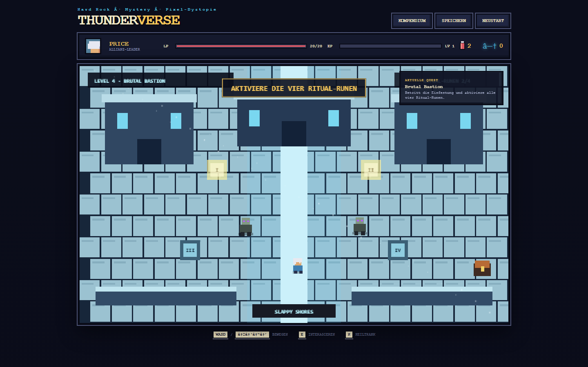Click the THUNDERVERSE title logo
Viewport: 588px width, 367px height.
129,20
